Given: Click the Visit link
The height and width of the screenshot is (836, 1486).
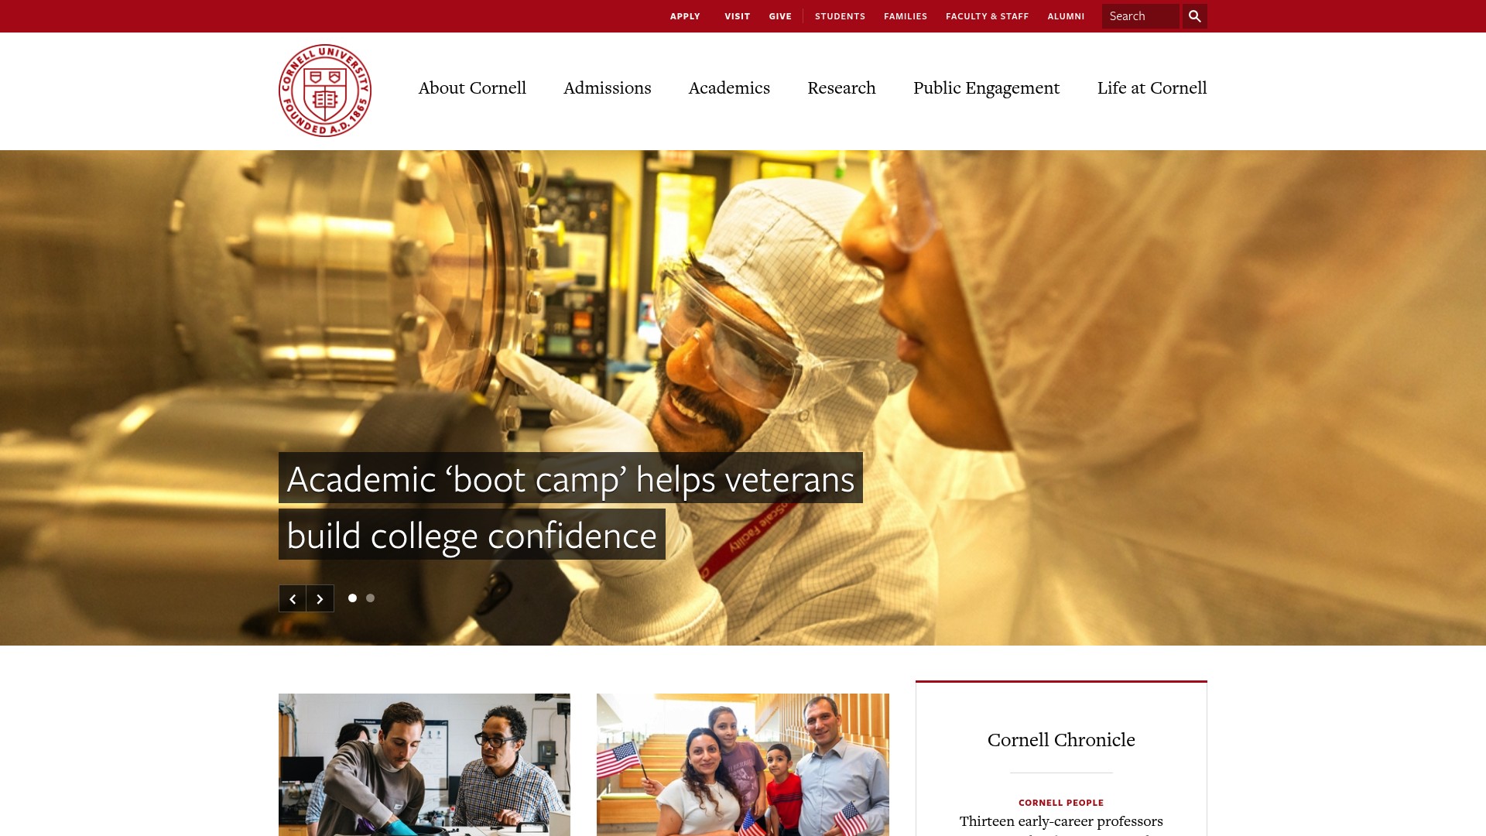Looking at the screenshot, I should click(x=738, y=16).
